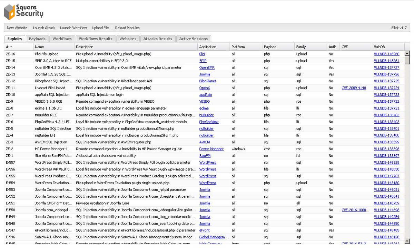The height and width of the screenshot is (248, 414).
Task: Switch to the Payloads tab
Action: (37, 39)
